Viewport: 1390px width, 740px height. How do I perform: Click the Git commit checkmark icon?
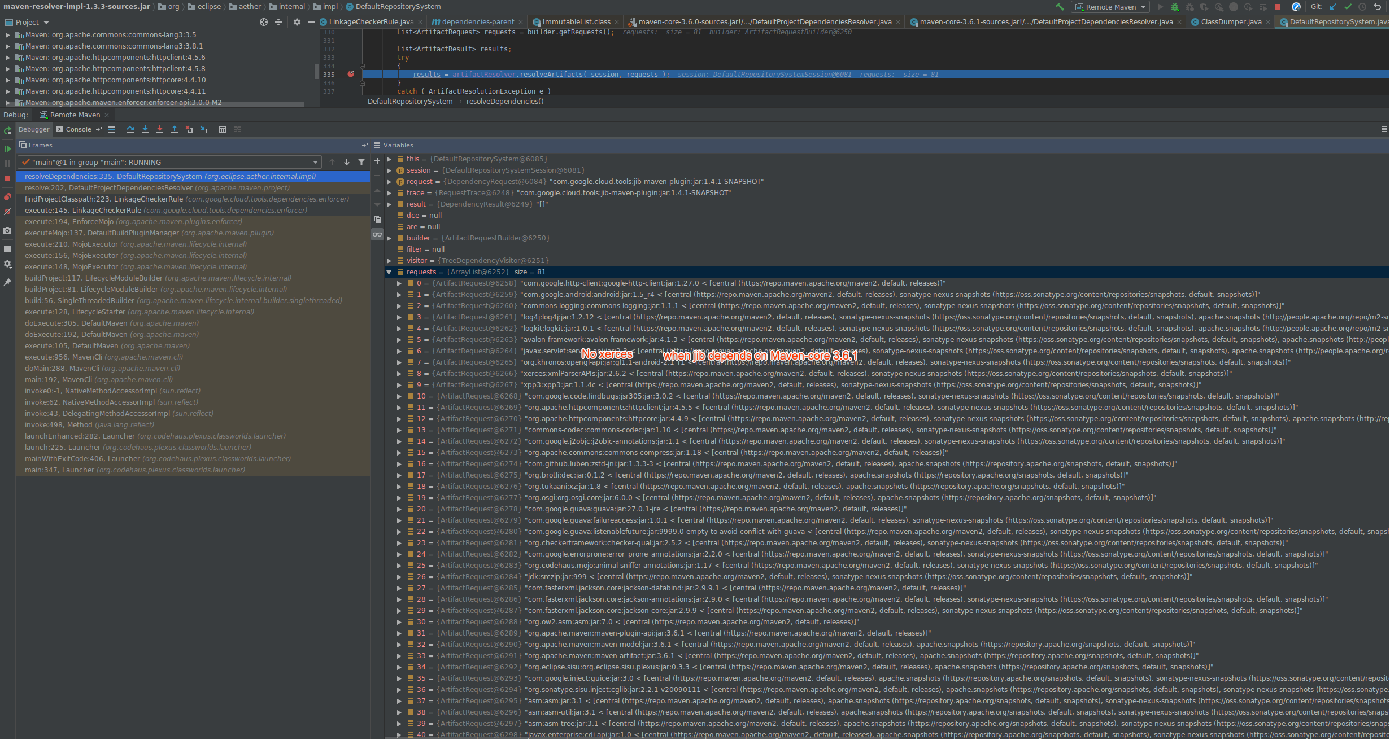coord(1348,7)
